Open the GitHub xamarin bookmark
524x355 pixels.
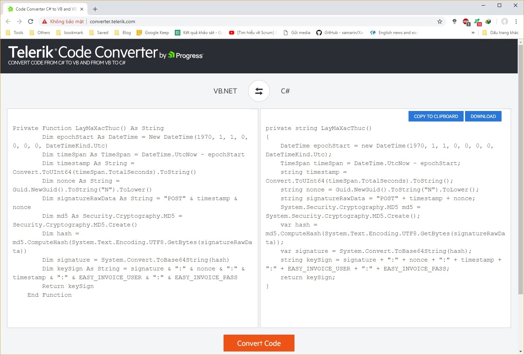(x=340, y=33)
